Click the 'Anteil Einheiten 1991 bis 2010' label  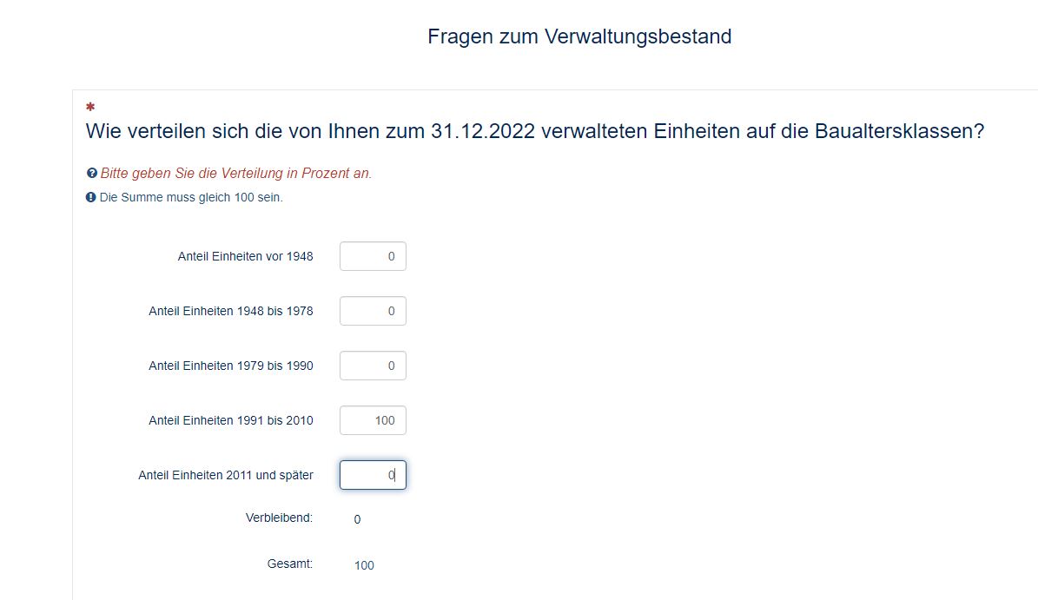[231, 420]
